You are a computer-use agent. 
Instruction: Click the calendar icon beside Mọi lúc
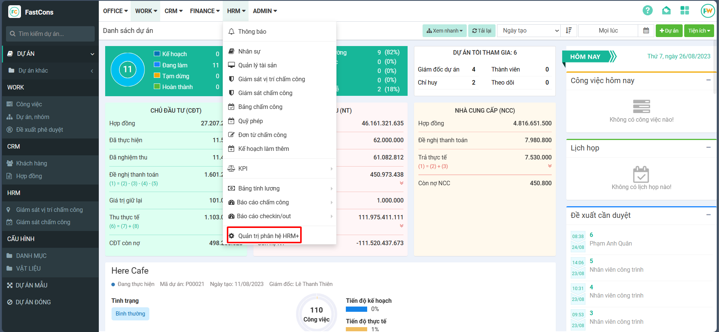[646, 31]
